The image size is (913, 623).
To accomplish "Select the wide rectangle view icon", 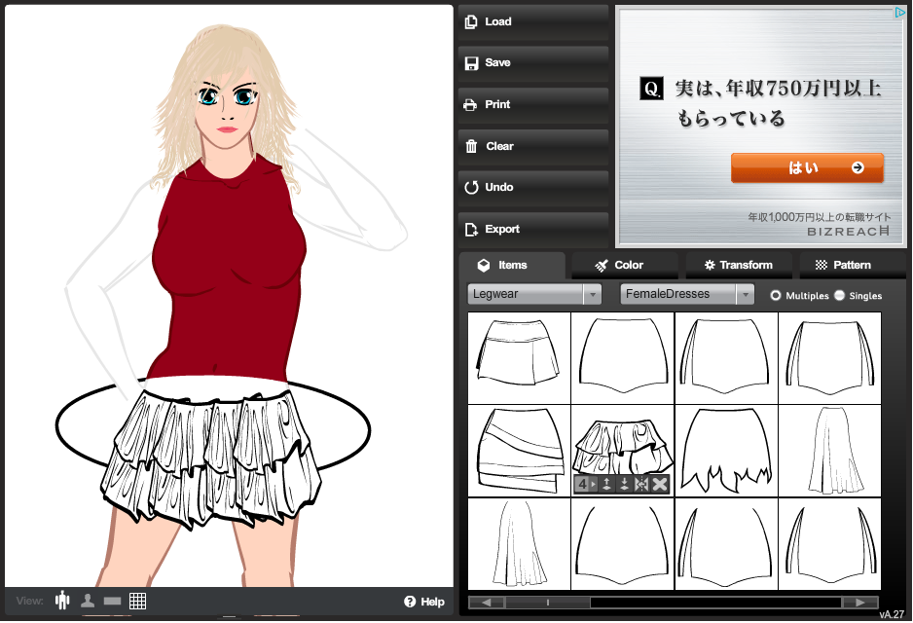I will pyautogui.click(x=112, y=601).
